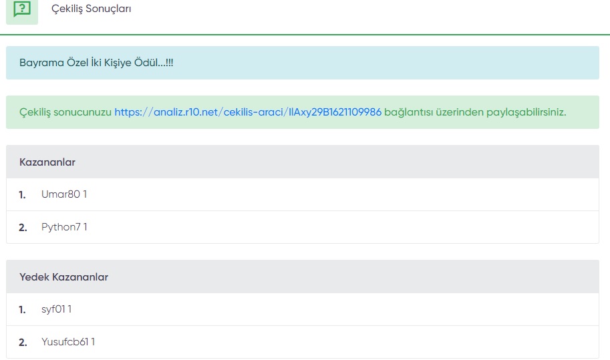Select the Çekiliş Sonuçları page title
This screenshot has height=360, width=610.
tap(91, 9)
